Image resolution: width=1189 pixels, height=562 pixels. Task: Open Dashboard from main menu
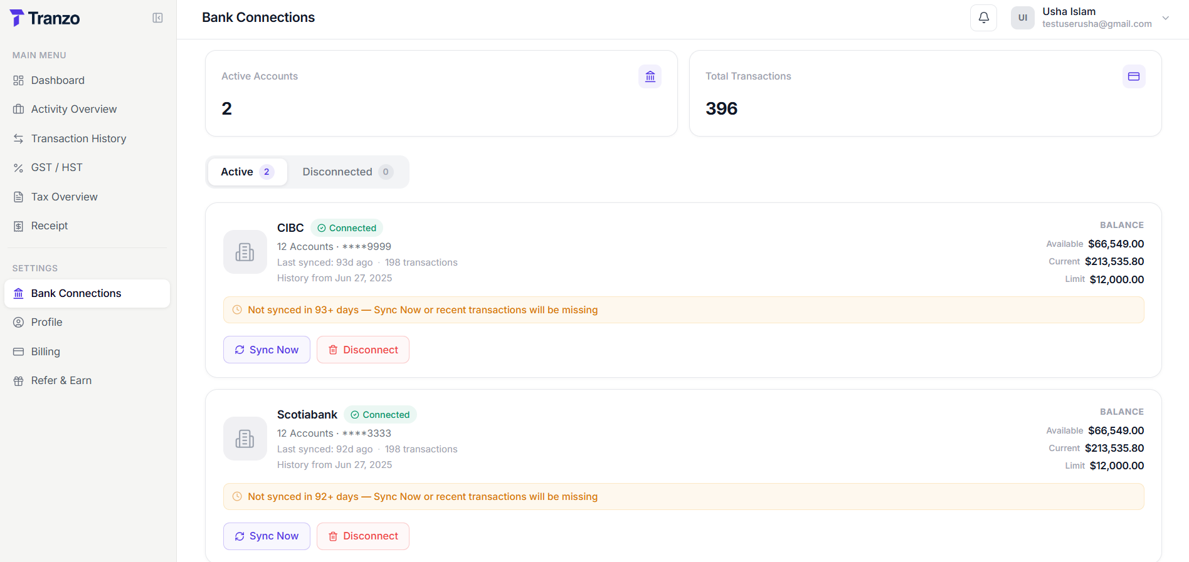point(87,80)
